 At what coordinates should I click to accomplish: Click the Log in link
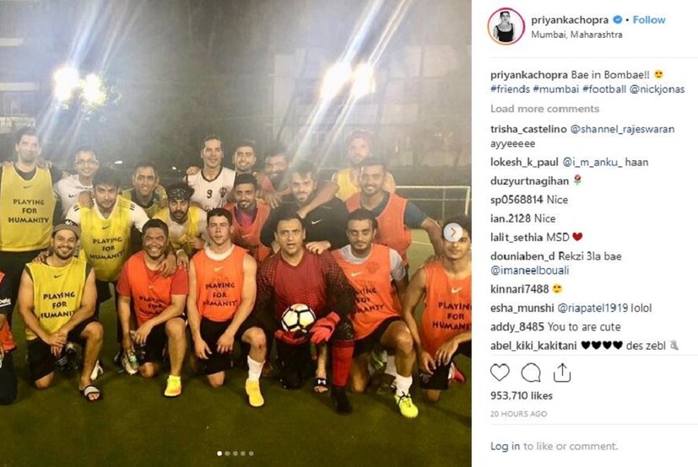pyautogui.click(x=505, y=446)
